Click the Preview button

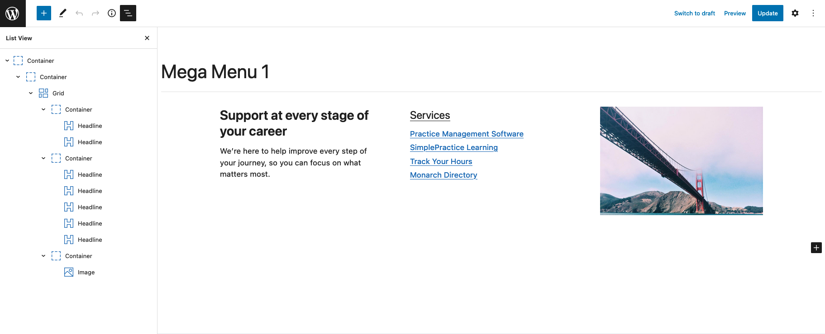click(x=735, y=13)
